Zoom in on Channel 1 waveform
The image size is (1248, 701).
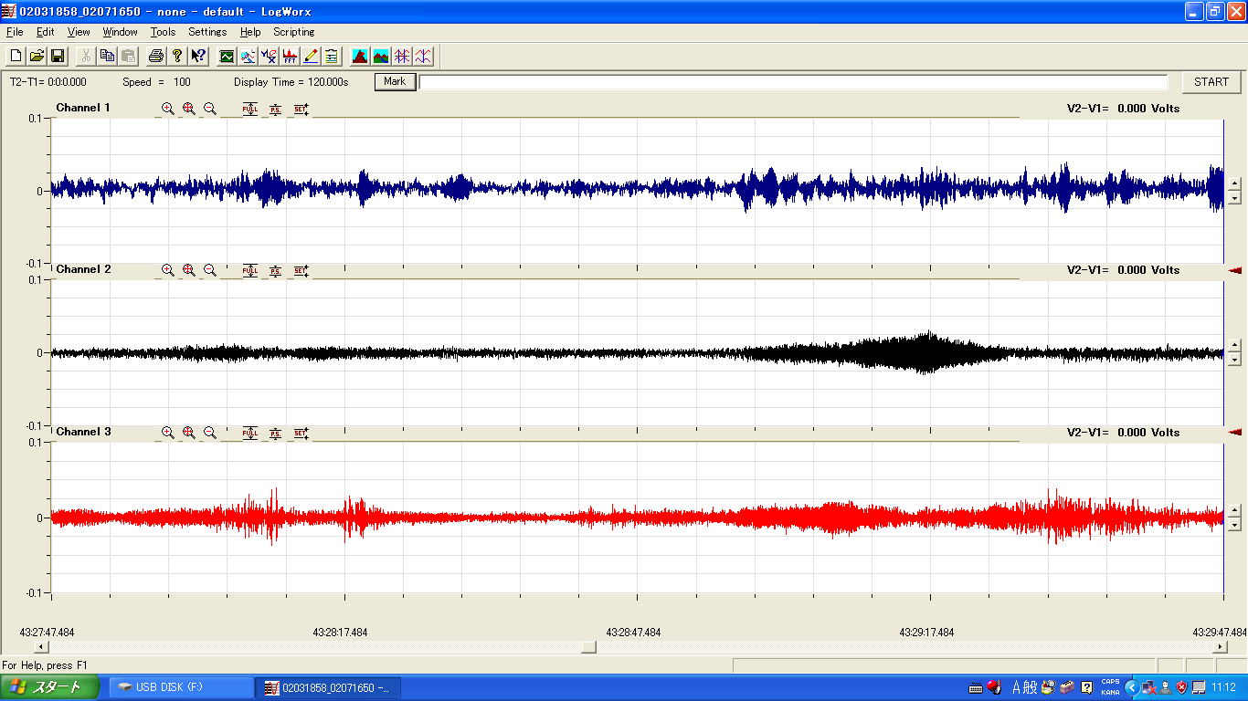168,109
